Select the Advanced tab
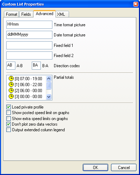Viewport: 140px width, 175px height. tap(44, 14)
